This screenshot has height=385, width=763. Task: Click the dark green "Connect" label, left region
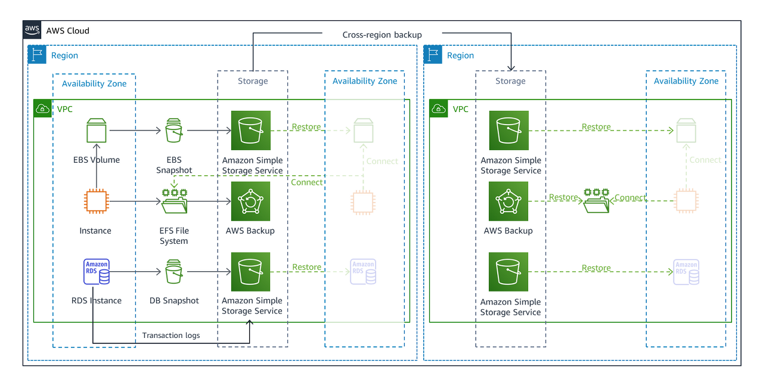coord(306,182)
